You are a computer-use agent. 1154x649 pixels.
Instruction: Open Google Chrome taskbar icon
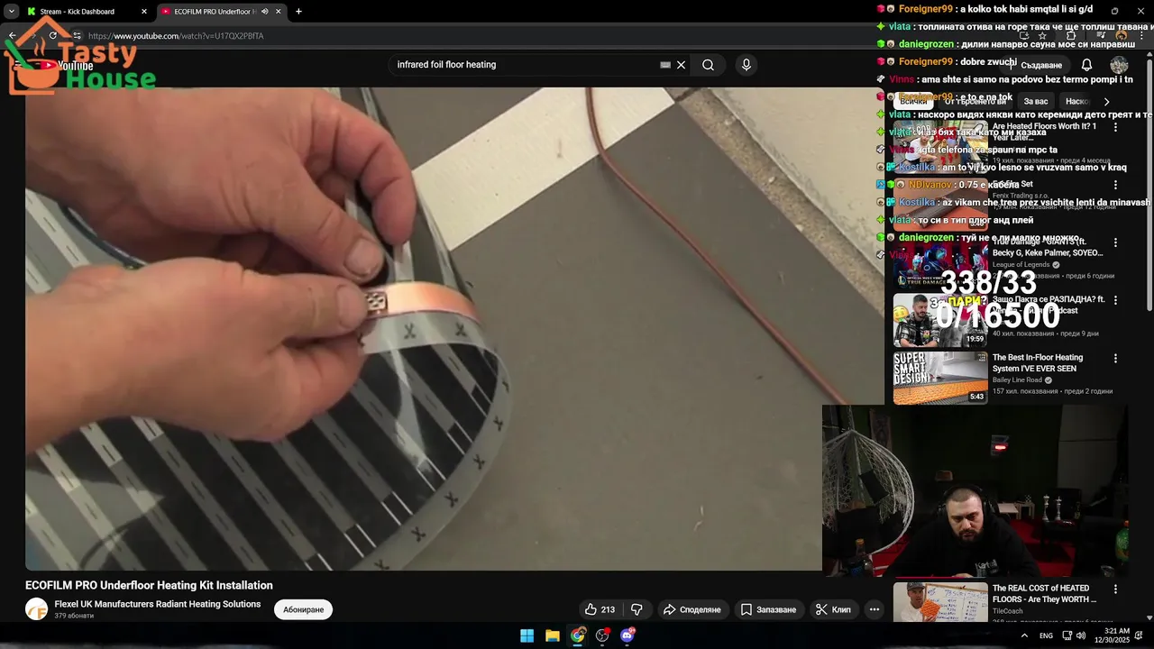577,635
